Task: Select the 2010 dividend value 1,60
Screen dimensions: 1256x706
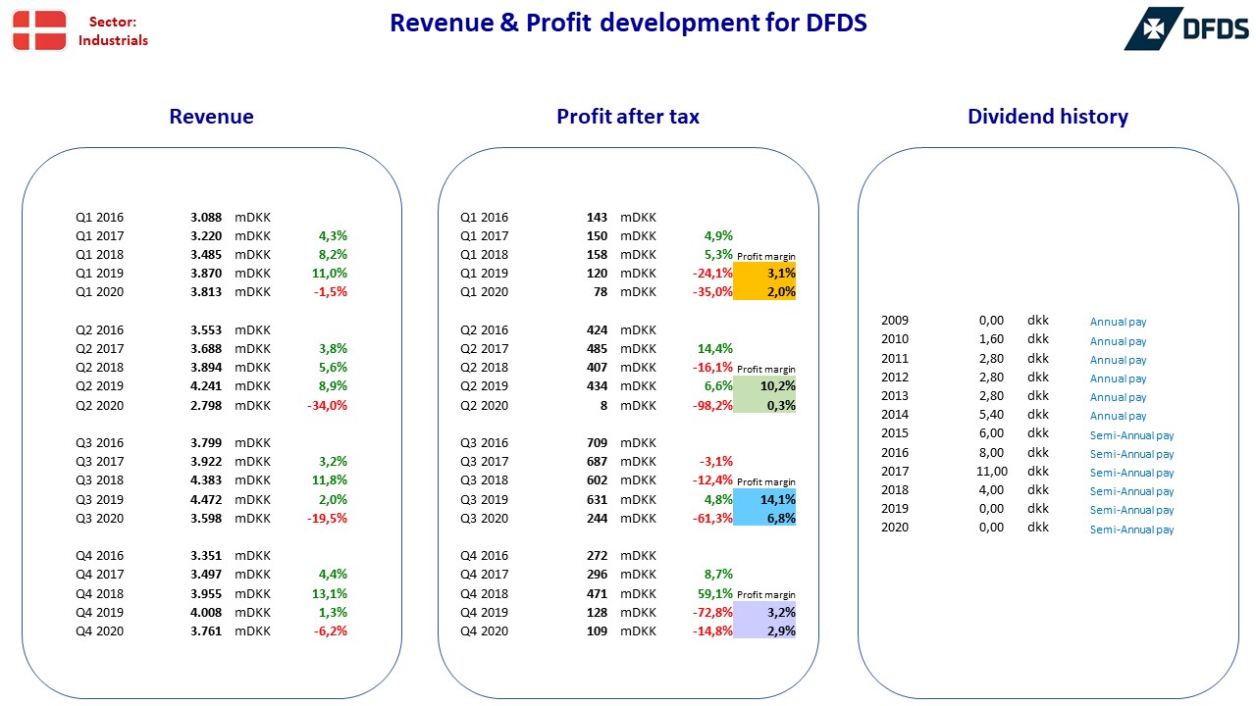Action: click(991, 339)
